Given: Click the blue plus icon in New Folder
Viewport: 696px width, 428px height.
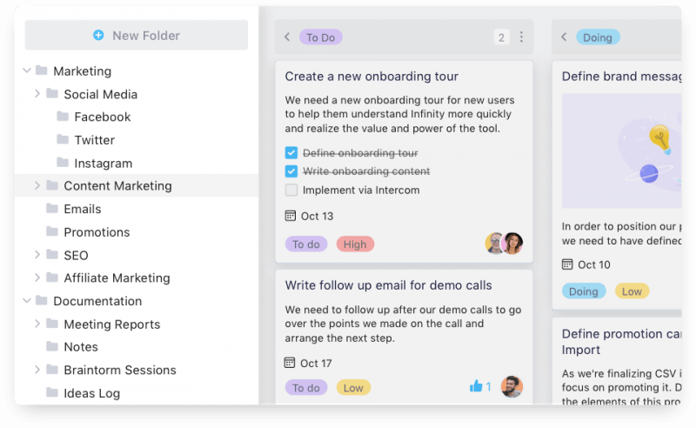Looking at the screenshot, I should 98,35.
